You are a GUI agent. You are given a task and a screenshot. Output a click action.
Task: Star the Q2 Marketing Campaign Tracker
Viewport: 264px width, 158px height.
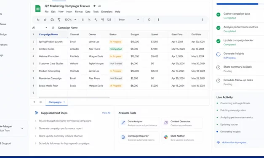94,6
